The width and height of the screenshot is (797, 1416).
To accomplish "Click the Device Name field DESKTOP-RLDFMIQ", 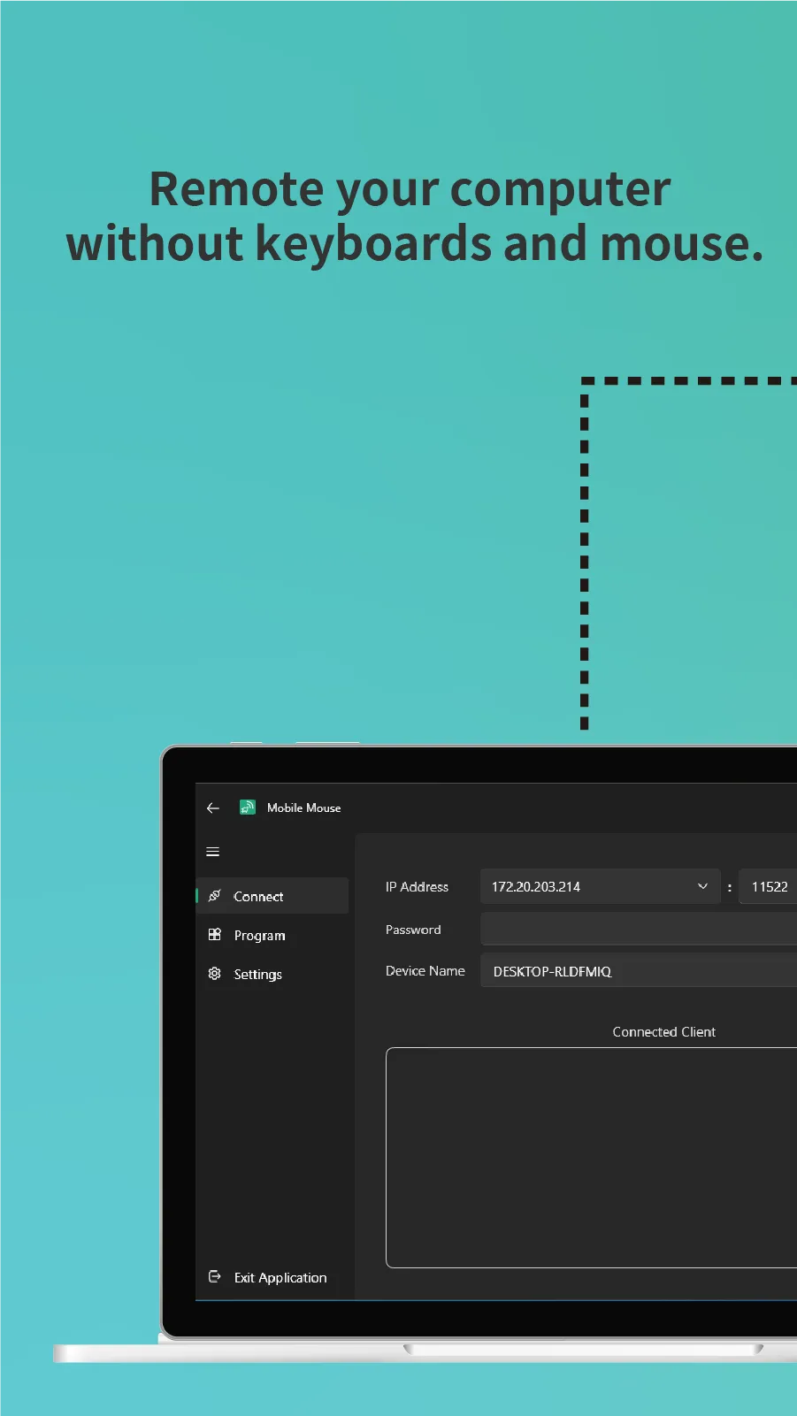I will 639,971.
